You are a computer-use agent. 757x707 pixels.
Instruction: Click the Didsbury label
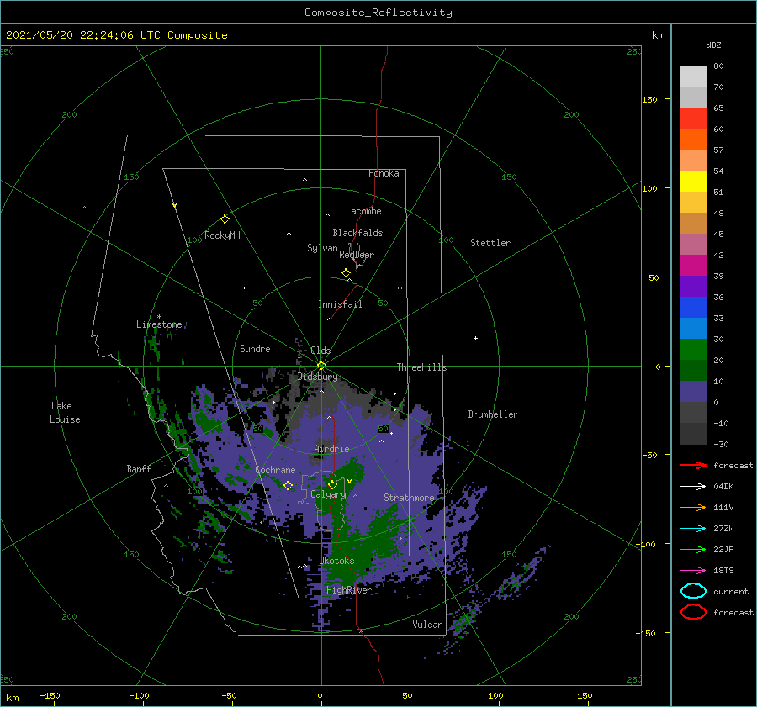coord(318,377)
